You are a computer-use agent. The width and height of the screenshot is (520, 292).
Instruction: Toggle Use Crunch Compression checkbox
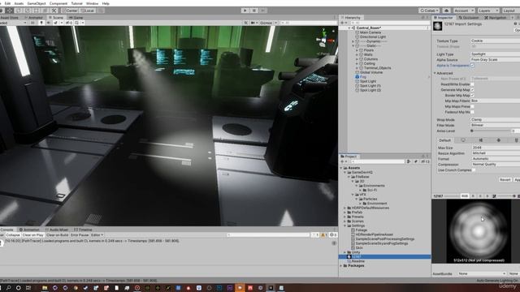click(474, 170)
